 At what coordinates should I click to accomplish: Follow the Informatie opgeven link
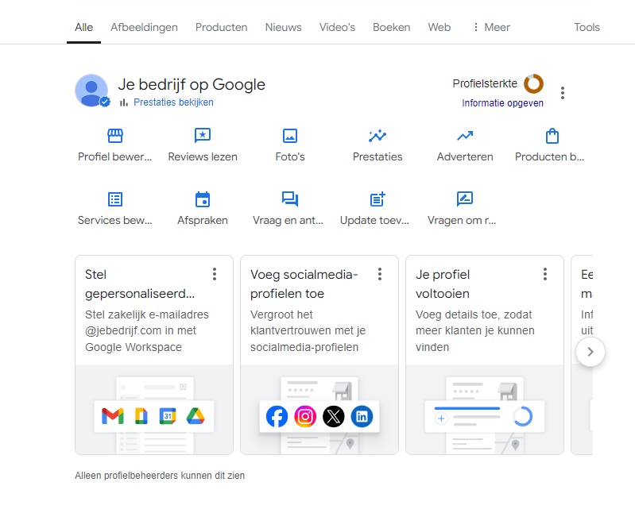(502, 103)
